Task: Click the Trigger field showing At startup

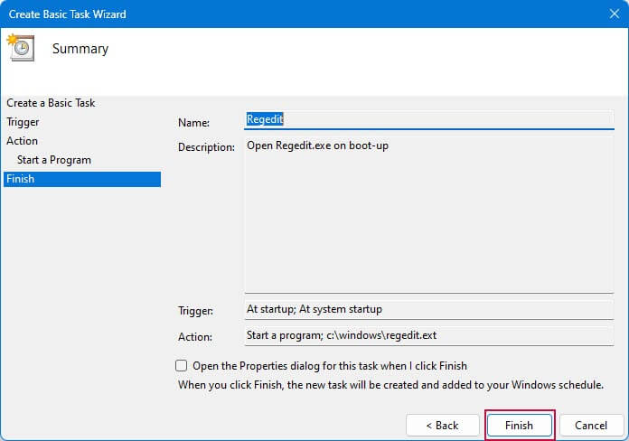Action: point(429,309)
